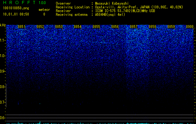Click the A504HB(yagi 4el) antenna text

coord(110,15)
